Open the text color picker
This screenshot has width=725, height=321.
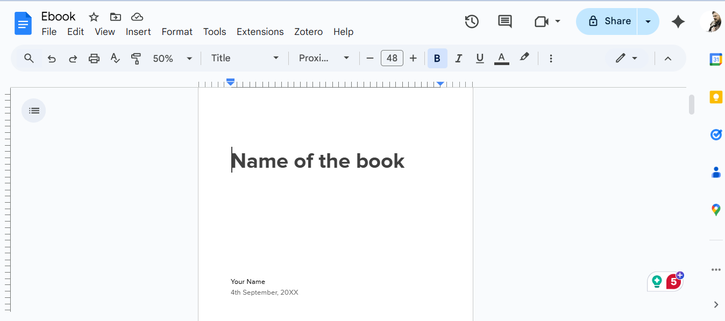(x=501, y=58)
